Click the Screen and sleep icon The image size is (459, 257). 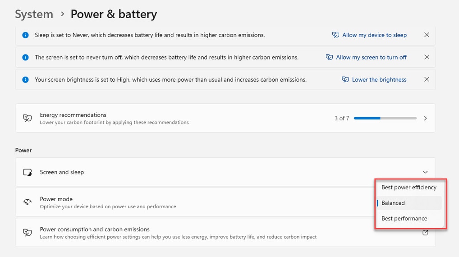[x=27, y=172]
